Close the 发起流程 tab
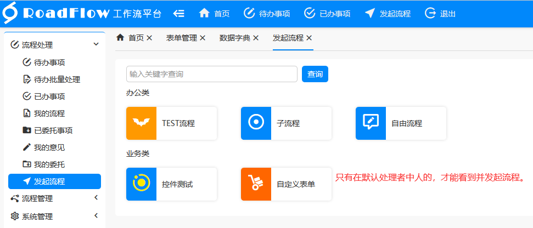Viewport: 533px width, 228px height. [309, 38]
